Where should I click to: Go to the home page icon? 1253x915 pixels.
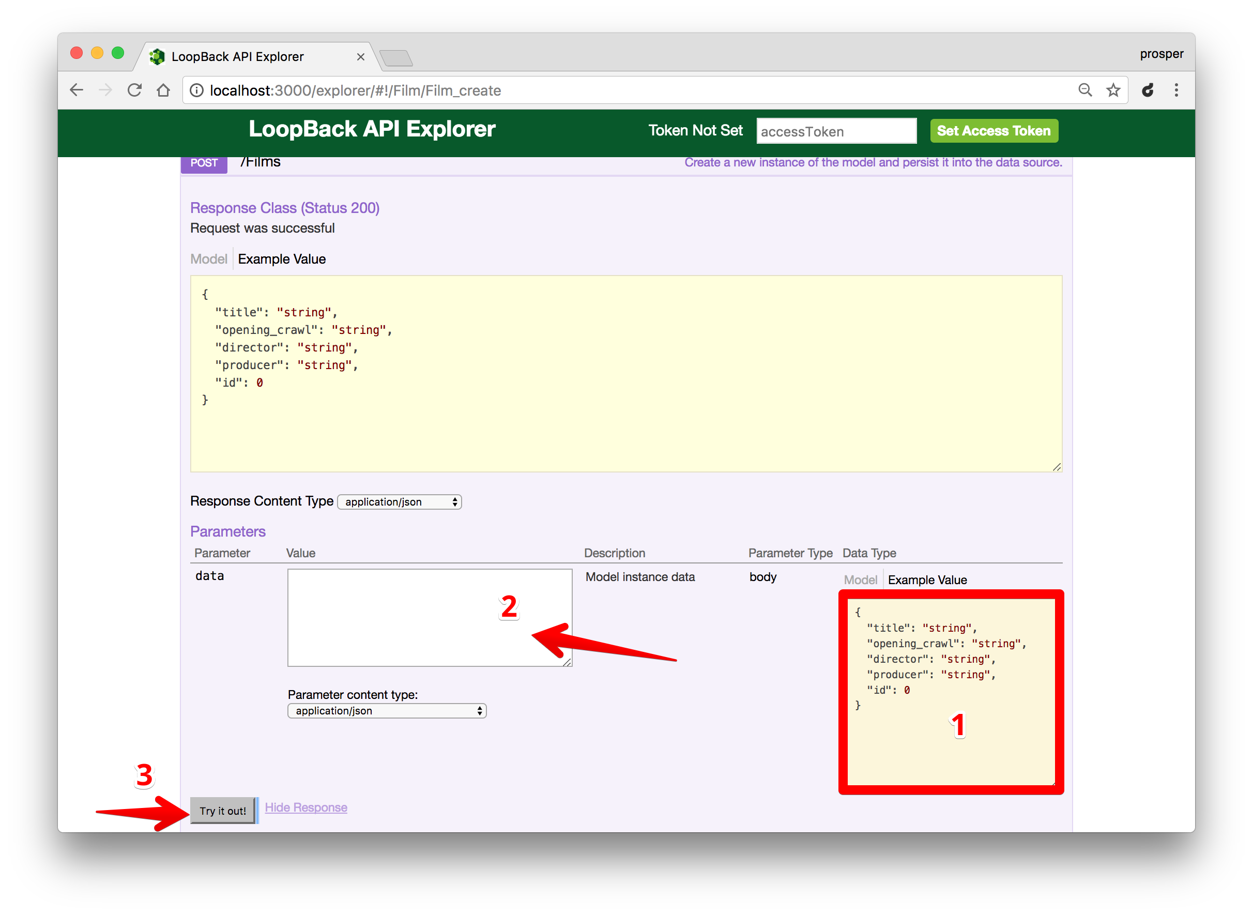click(x=163, y=90)
